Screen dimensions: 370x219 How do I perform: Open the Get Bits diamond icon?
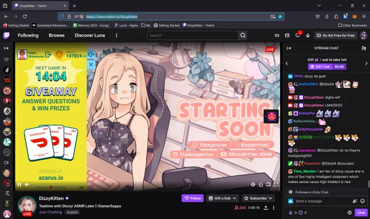(x=308, y=35)
